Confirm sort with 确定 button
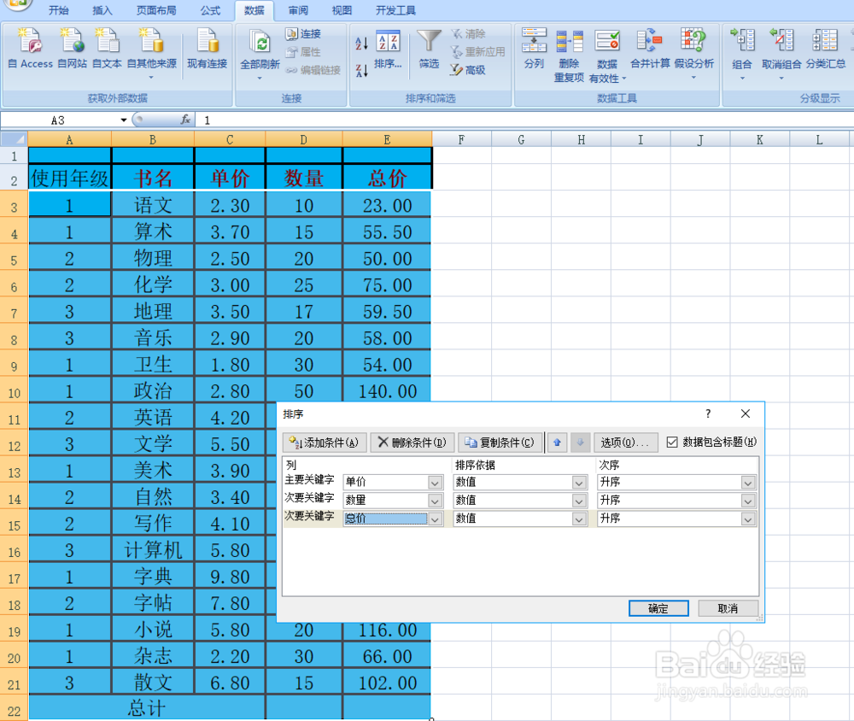 pos(658,608)
